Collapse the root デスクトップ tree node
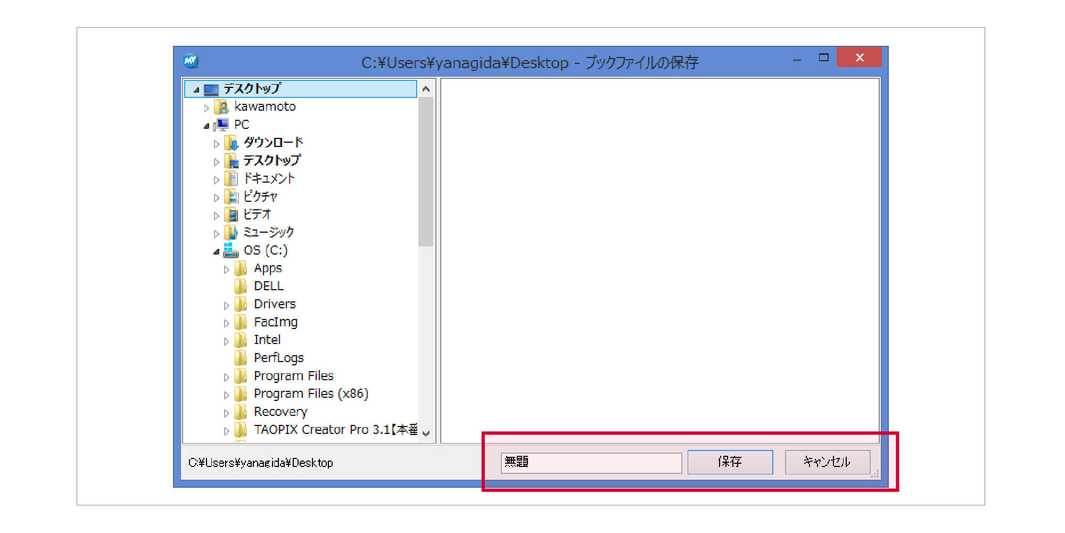 coord(196,90)
